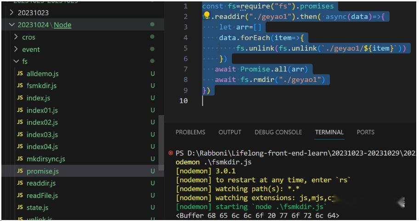
Task: Expand the cros folder chevron
Action: click(16, 37)
